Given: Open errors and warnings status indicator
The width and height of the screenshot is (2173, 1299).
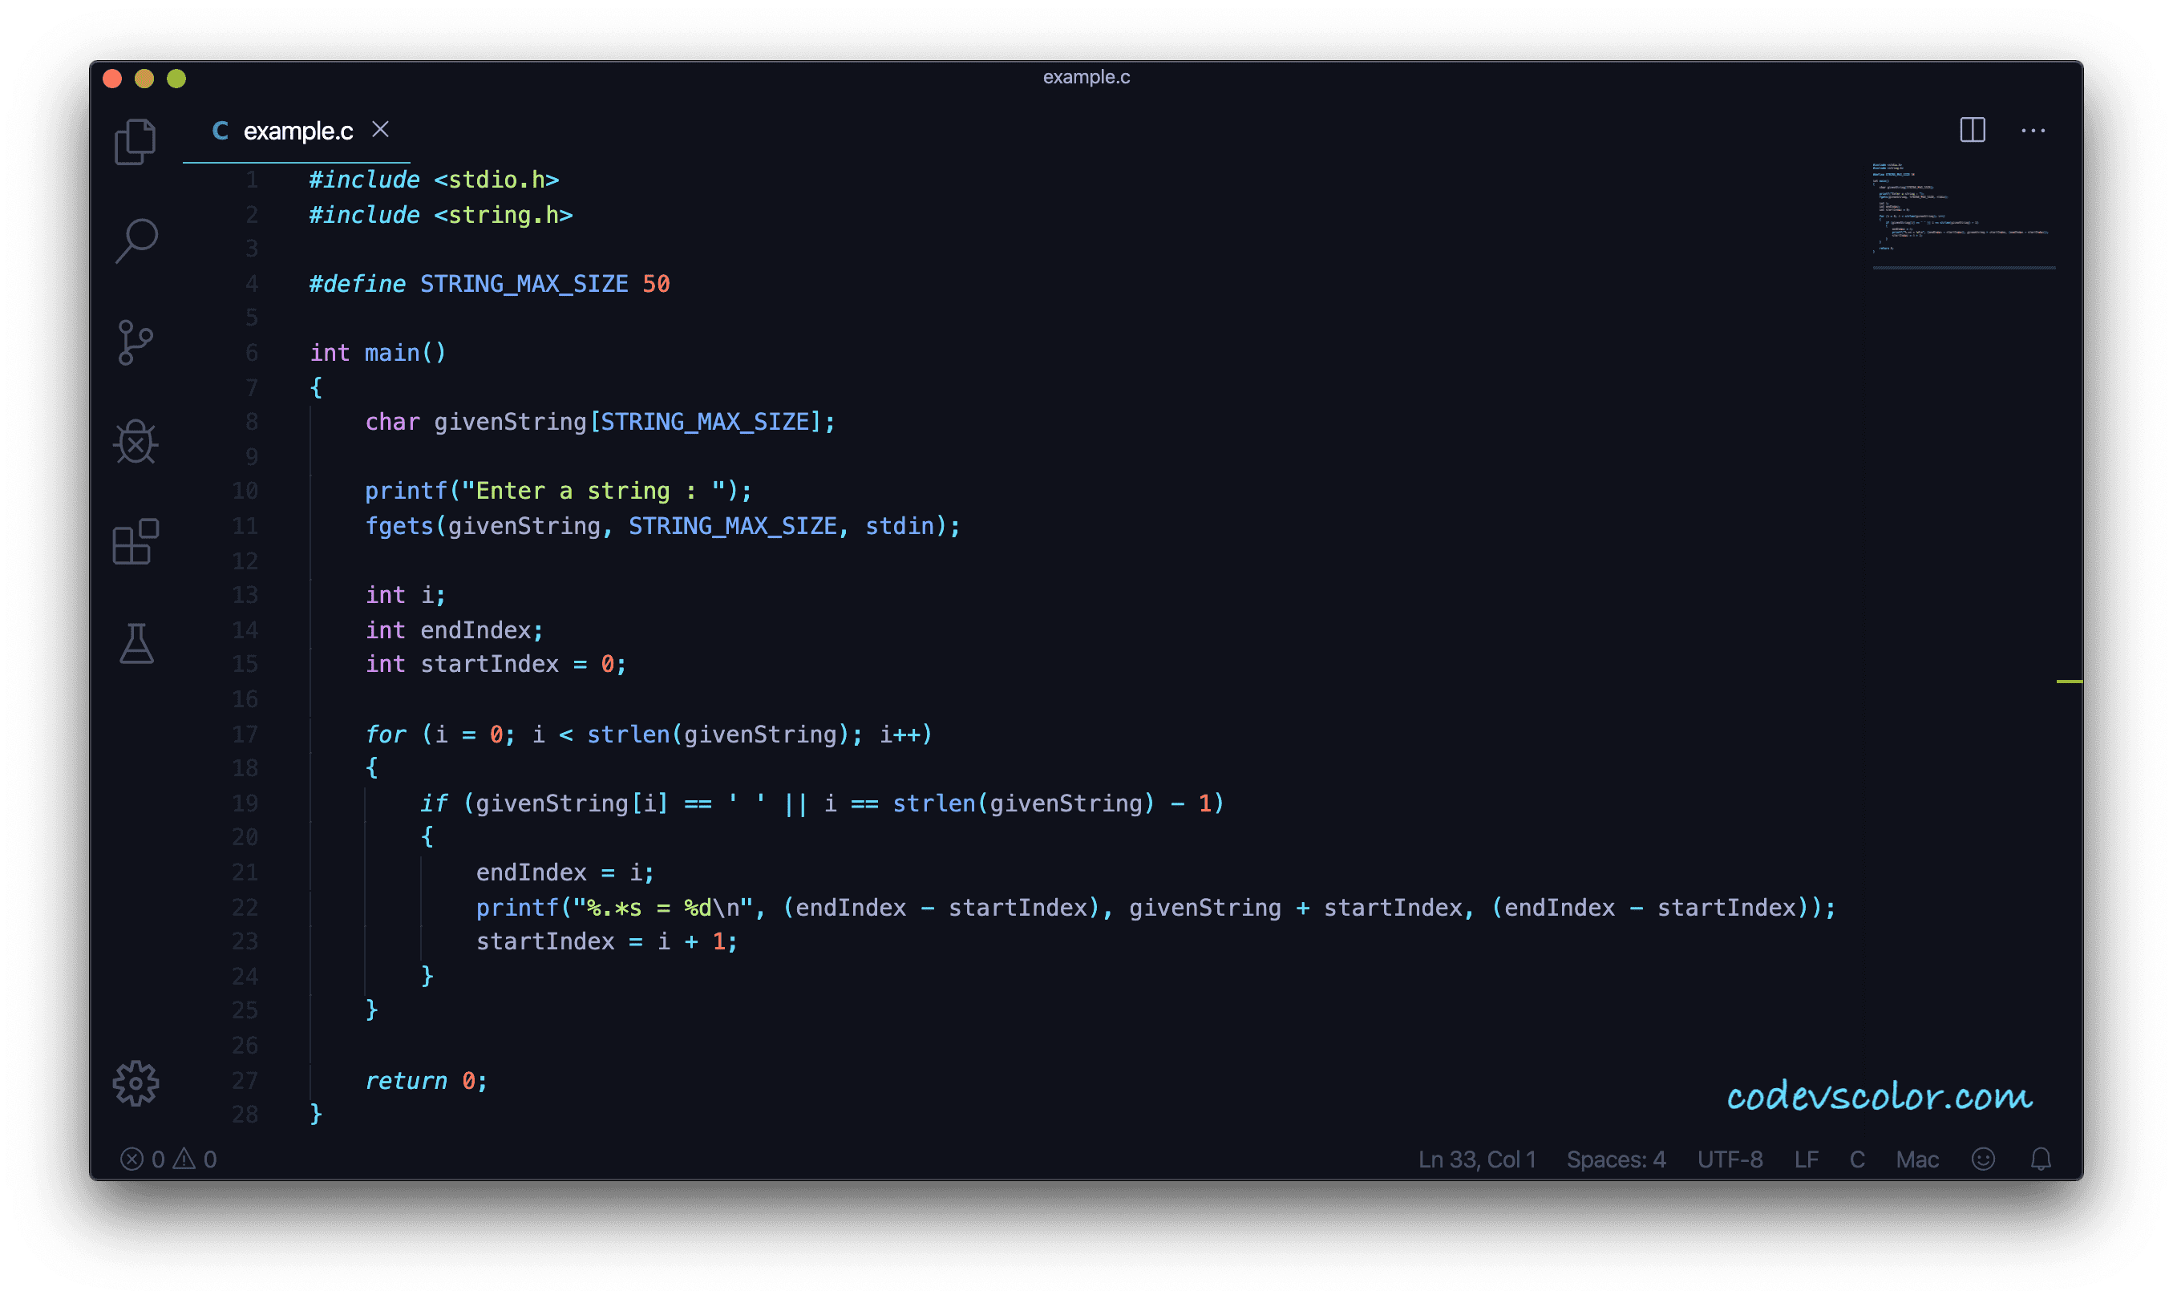Looking at the screenshot, I should [x=168, y=1159].
